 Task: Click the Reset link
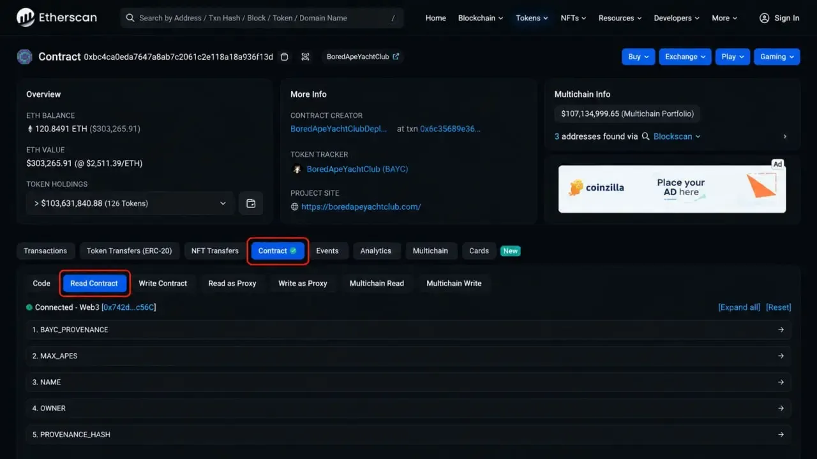pos(779,307)
